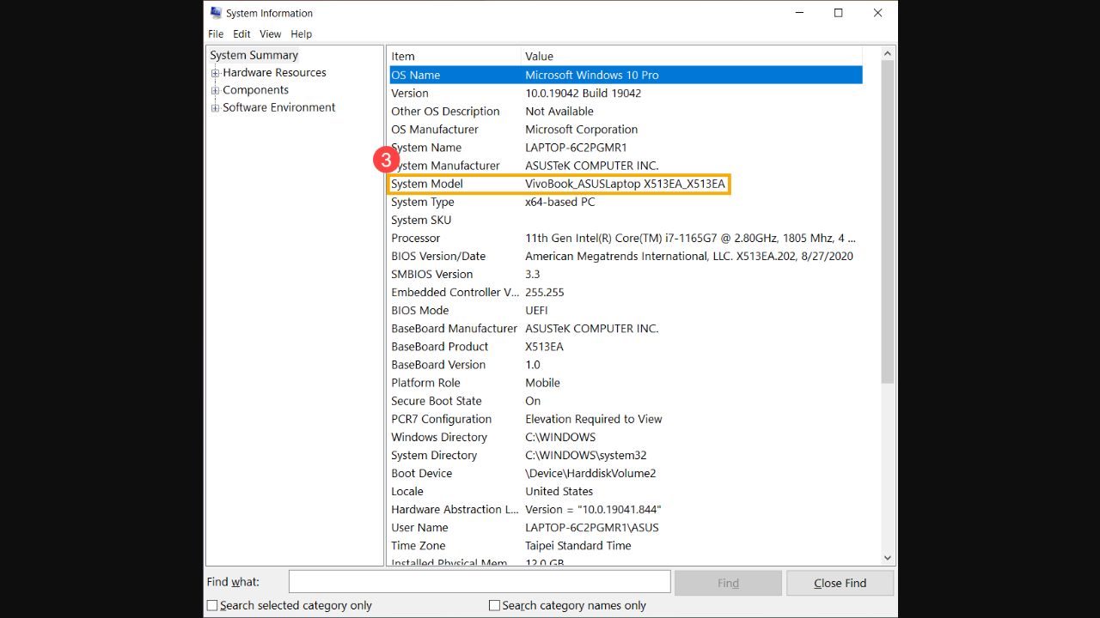This screenshot has height=618, width=1100.
Task: Select the BaseBoard Version row
Action: click(626, 364)
